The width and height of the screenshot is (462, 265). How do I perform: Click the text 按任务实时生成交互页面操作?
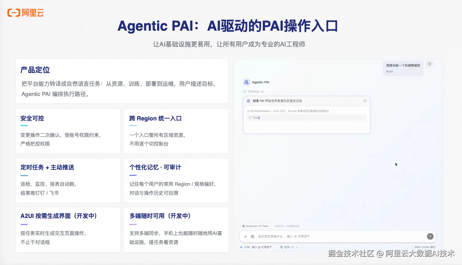[x=53, y=233]
